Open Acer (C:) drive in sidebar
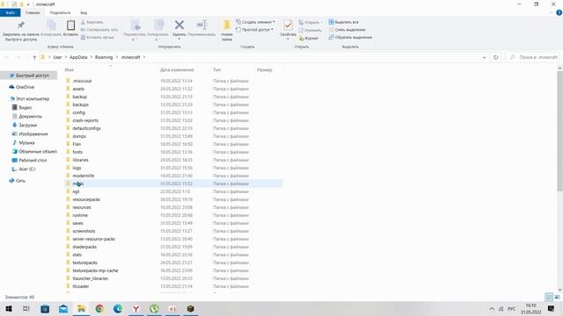The height and width of the screenshot is (316, 563). point(24,169)
